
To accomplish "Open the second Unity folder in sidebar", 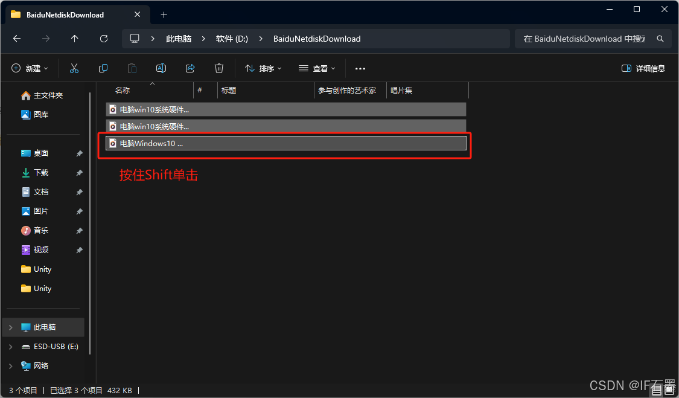I will (x=36, y=288).
